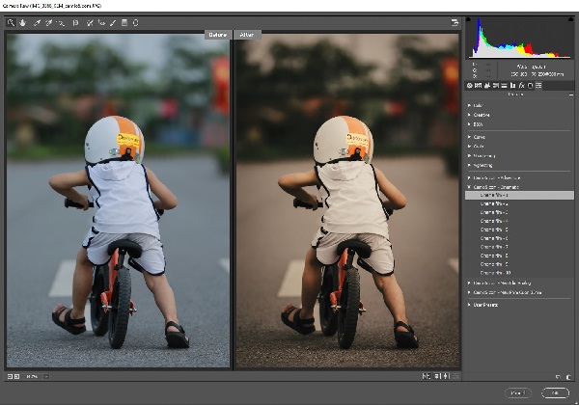Click the zoom level percentage field

(33, 377)
